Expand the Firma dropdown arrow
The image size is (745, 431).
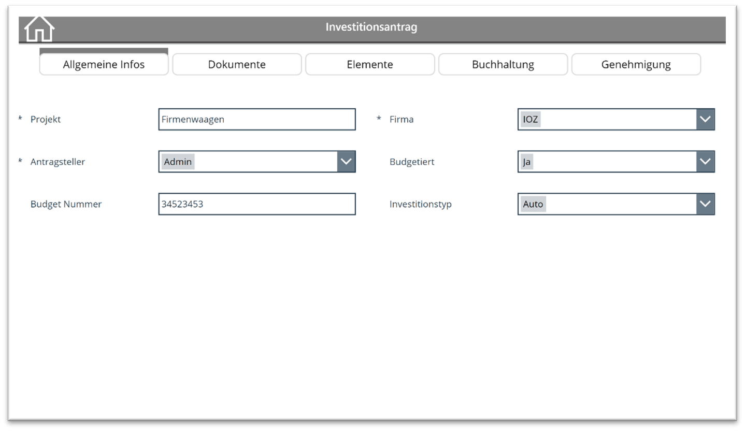[x=705, y=119]
